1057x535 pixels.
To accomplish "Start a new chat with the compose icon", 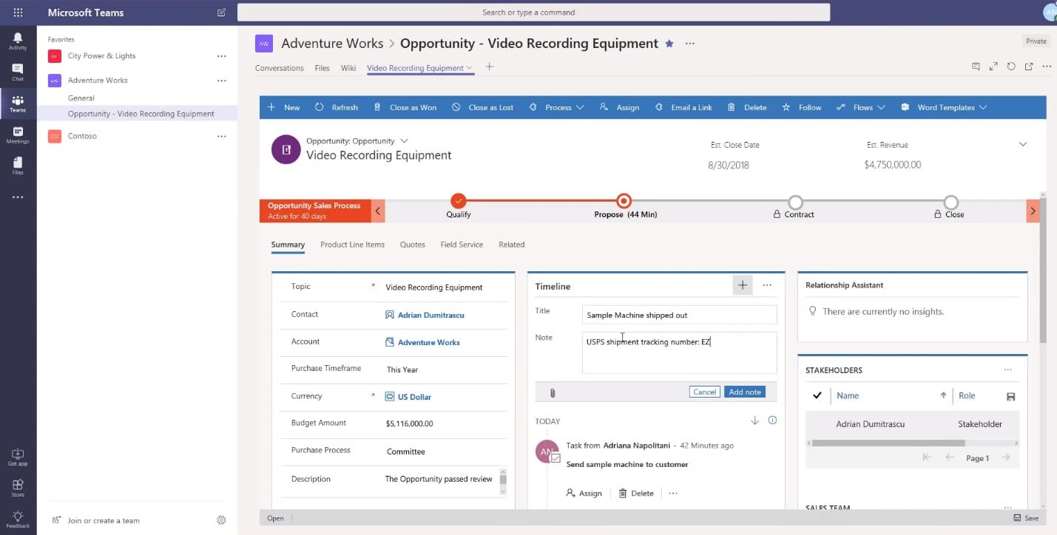I will click(220, 12).
